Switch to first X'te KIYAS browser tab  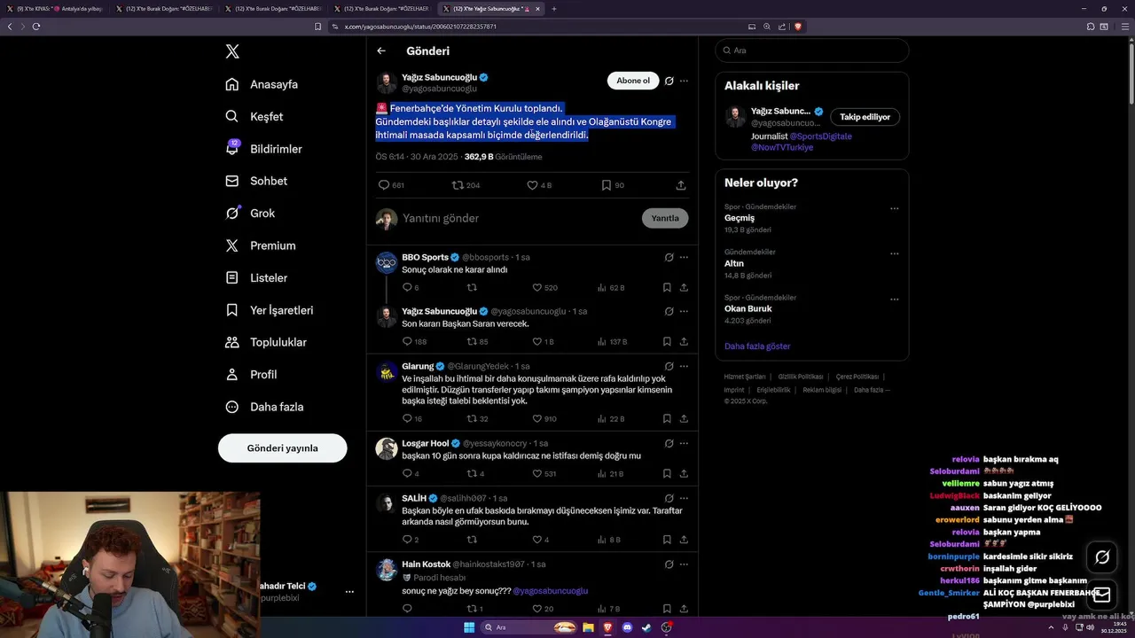click(56, 9)
